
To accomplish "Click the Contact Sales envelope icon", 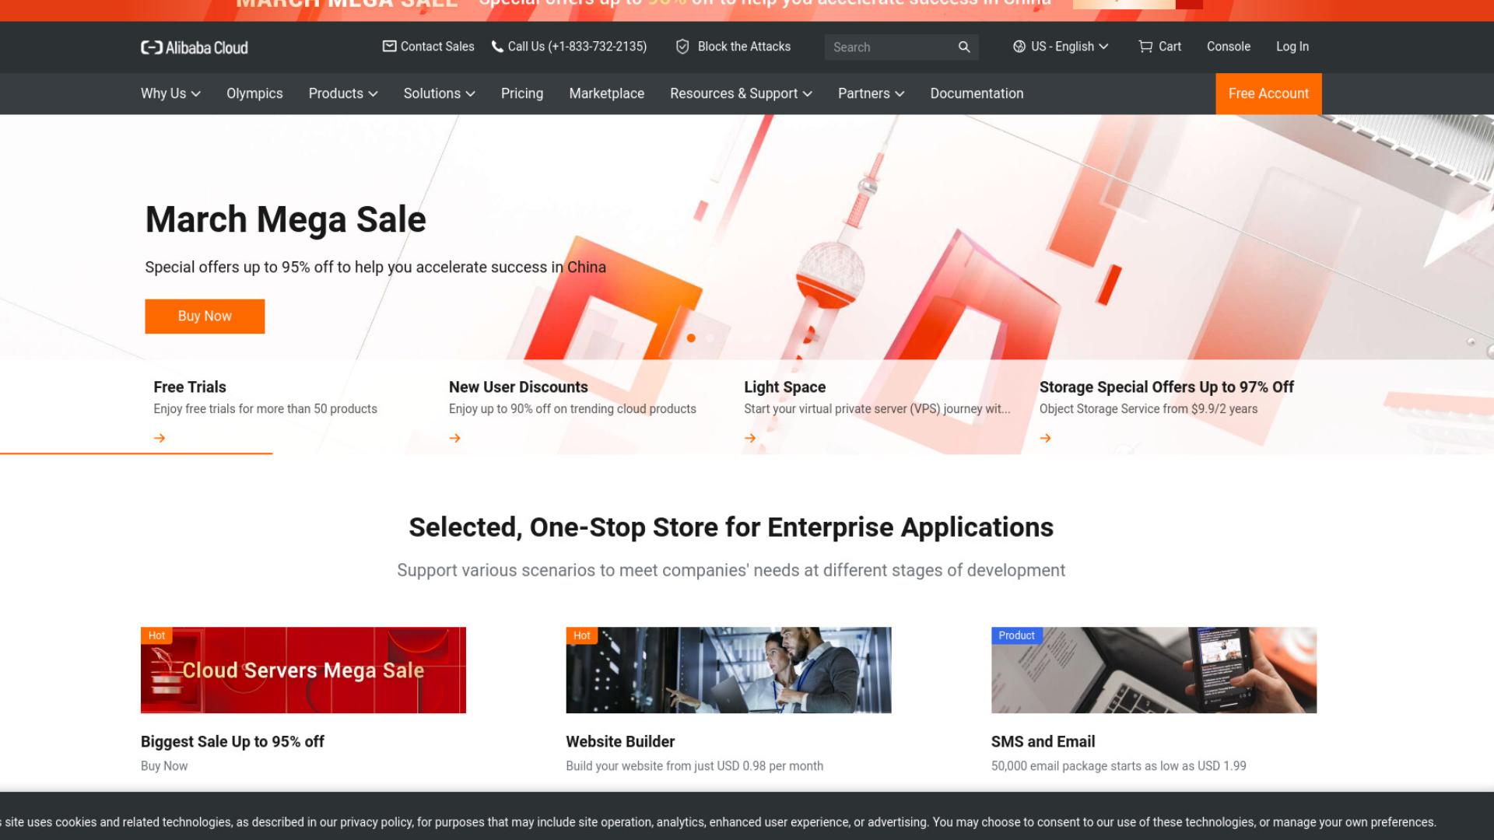I will point(389,47).
